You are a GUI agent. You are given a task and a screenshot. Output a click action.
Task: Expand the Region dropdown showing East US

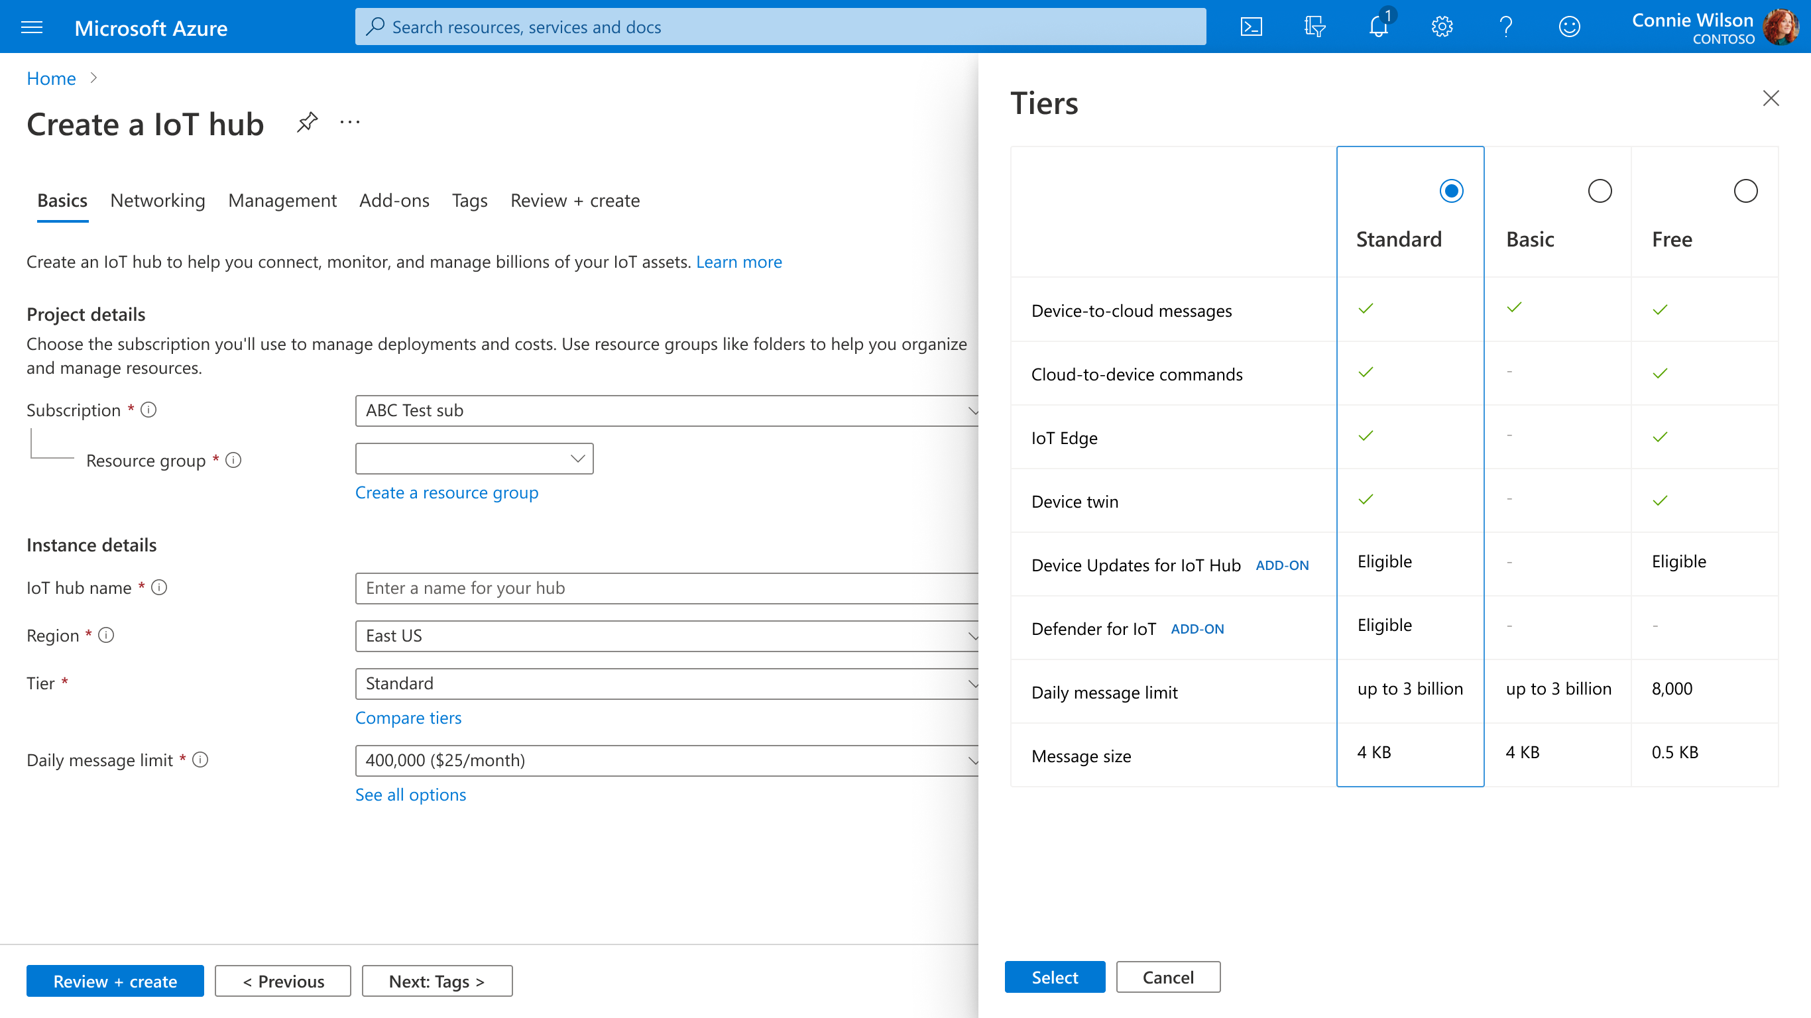pyautogui.click(x=667, y=636)
